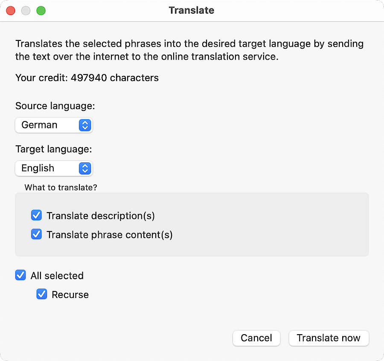Click the Translate now button
This screenshot has width=384, height=361.
[329, 338]
